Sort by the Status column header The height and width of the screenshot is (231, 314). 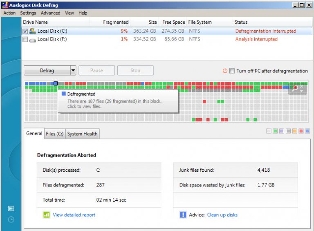coord(272,22)
